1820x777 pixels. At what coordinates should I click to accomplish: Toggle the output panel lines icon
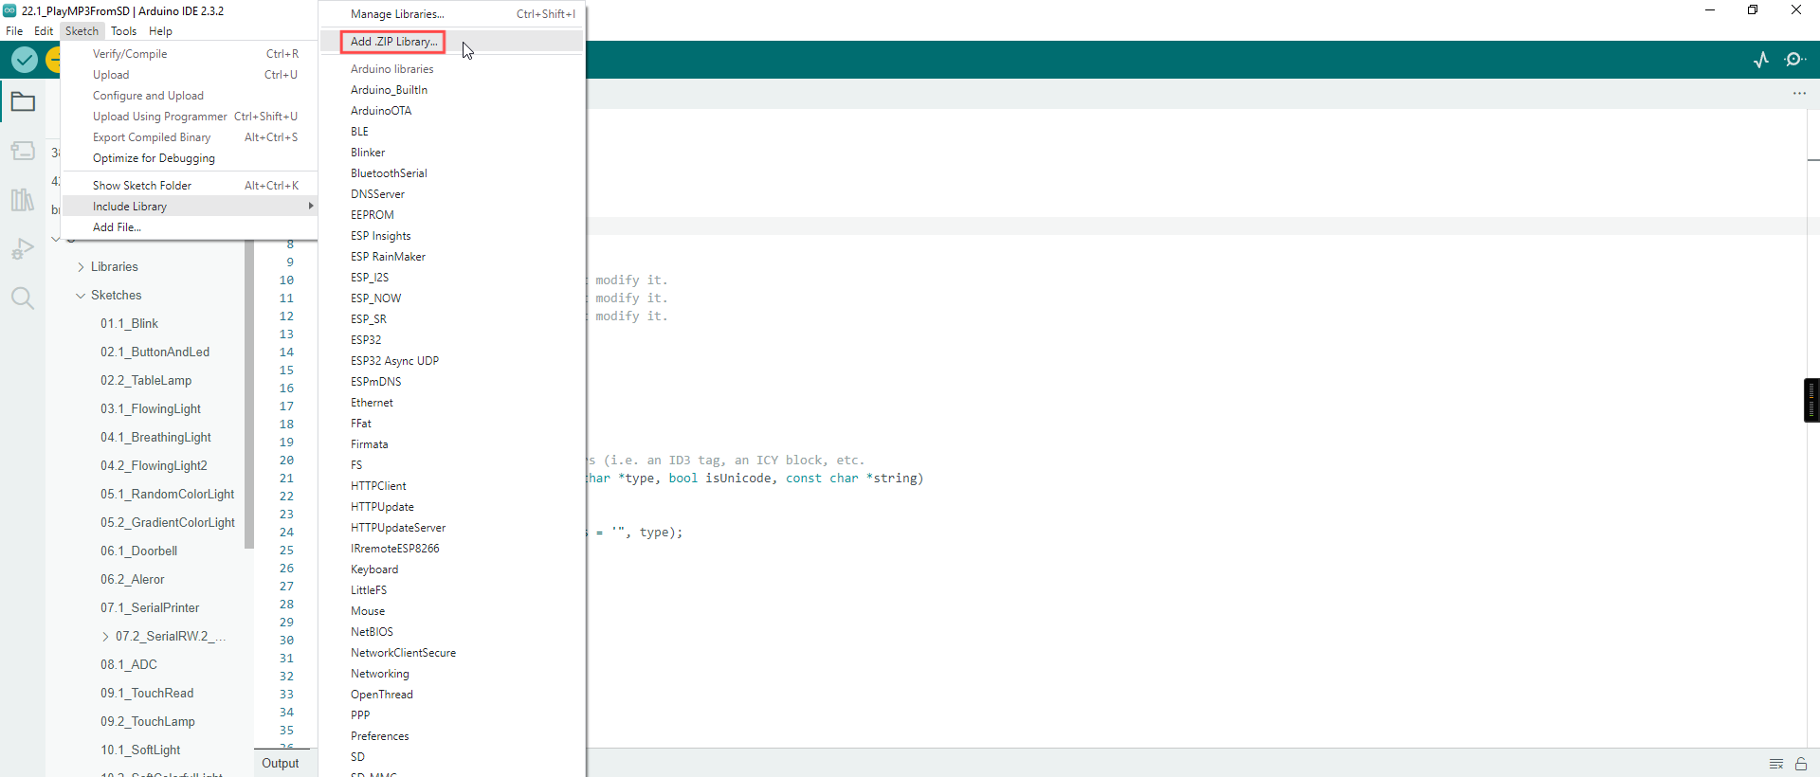[x=1776, y=764]
